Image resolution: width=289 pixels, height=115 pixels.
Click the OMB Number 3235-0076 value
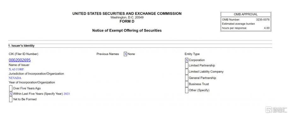click(x=262, y=19)
